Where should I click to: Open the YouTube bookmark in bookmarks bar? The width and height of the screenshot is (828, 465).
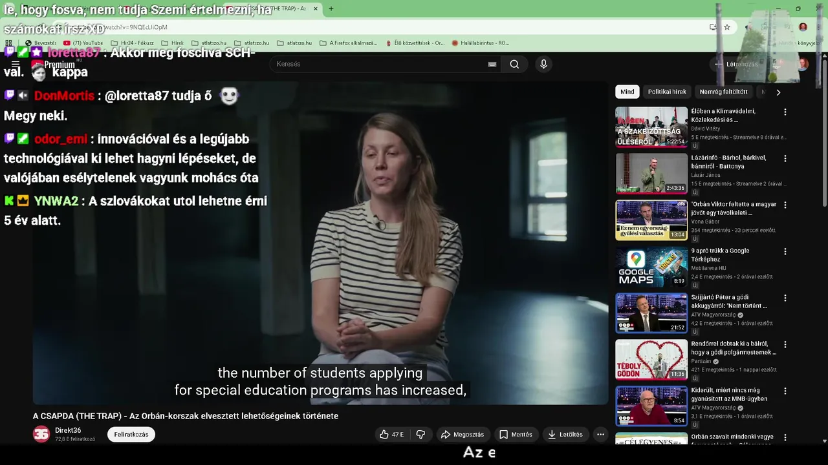83,43
